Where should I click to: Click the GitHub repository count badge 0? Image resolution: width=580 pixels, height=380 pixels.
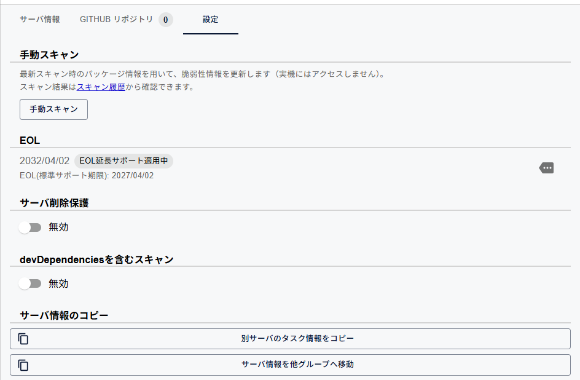(x=166, y=20)
